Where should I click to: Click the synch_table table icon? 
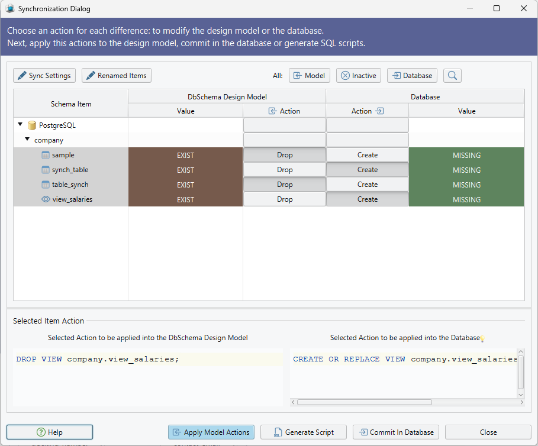click(46, 170)
